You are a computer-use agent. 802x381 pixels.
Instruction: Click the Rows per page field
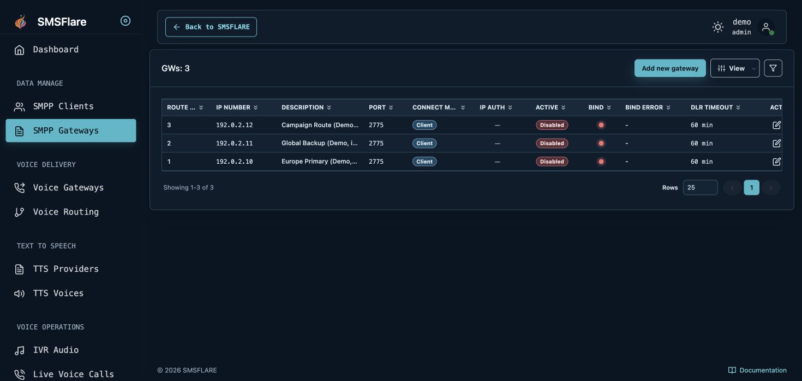coord(700,188)
